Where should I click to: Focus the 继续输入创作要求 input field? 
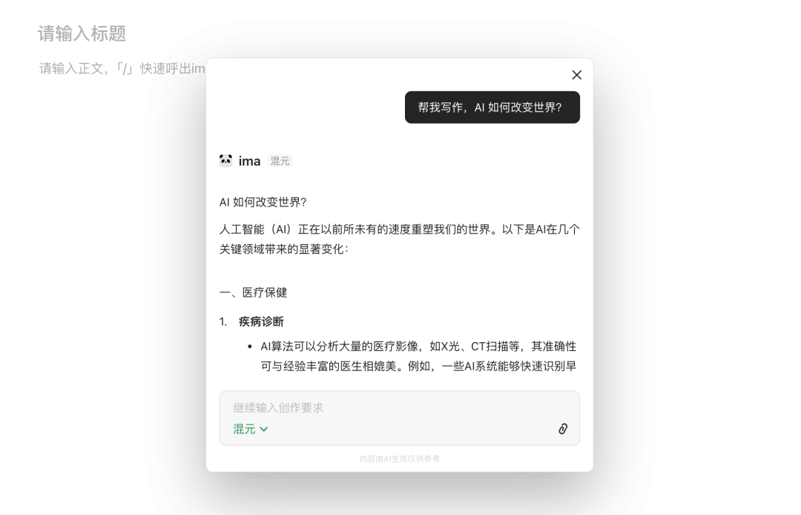(400, 407)
